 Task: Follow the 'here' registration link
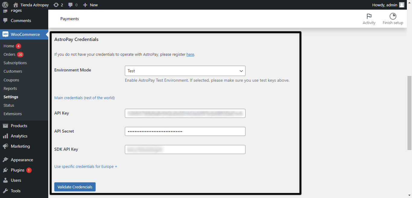coord(190,55)
